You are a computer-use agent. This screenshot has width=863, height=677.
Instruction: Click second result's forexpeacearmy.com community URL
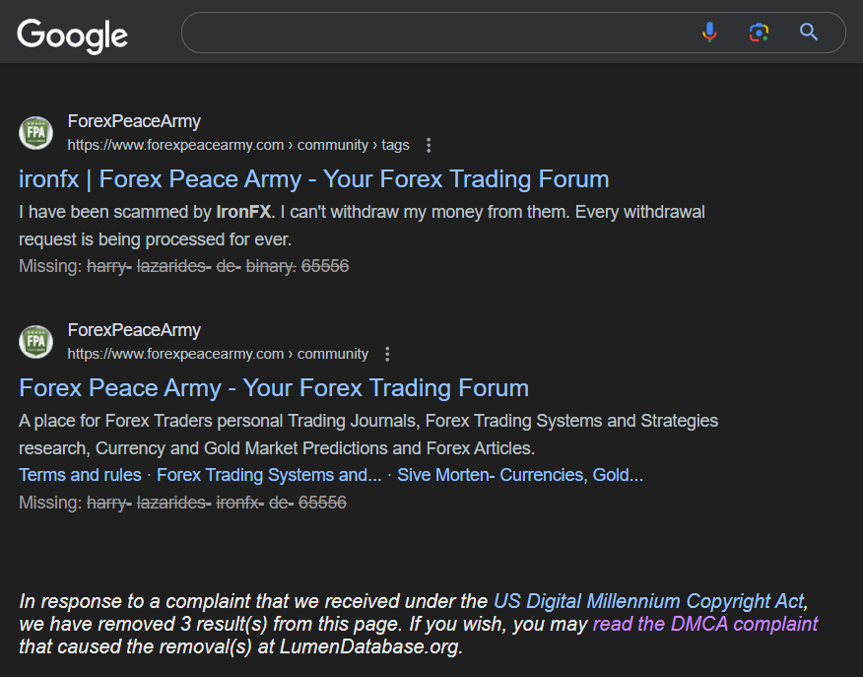click(x=218, y=354)
